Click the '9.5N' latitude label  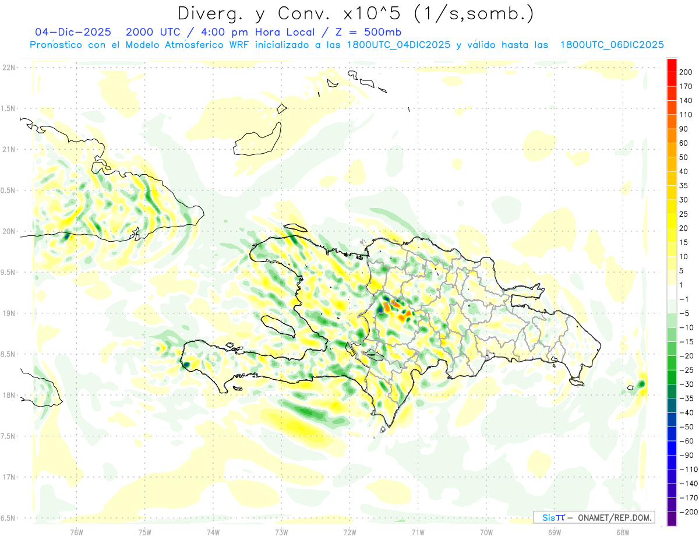8,272
